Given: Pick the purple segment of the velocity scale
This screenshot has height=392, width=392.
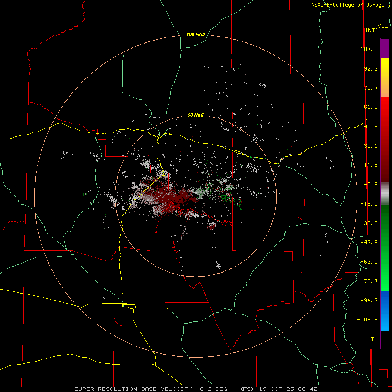Looking at the screenshot, I should (385, 48).
